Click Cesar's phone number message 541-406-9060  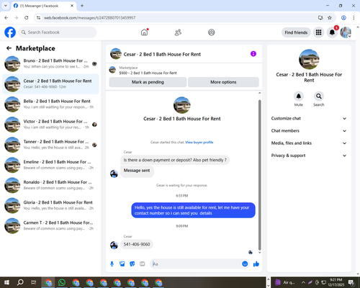tap(137, 244)
